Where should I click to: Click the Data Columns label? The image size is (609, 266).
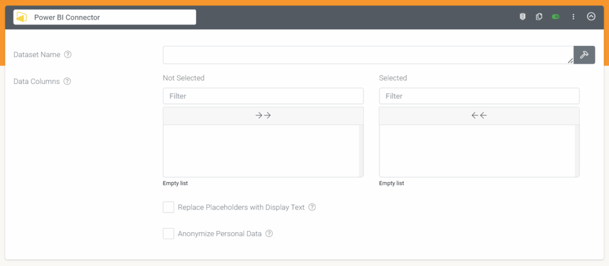[x=36, y=82]
